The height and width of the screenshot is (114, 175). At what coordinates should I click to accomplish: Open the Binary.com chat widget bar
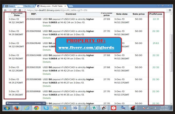[26, 103]
